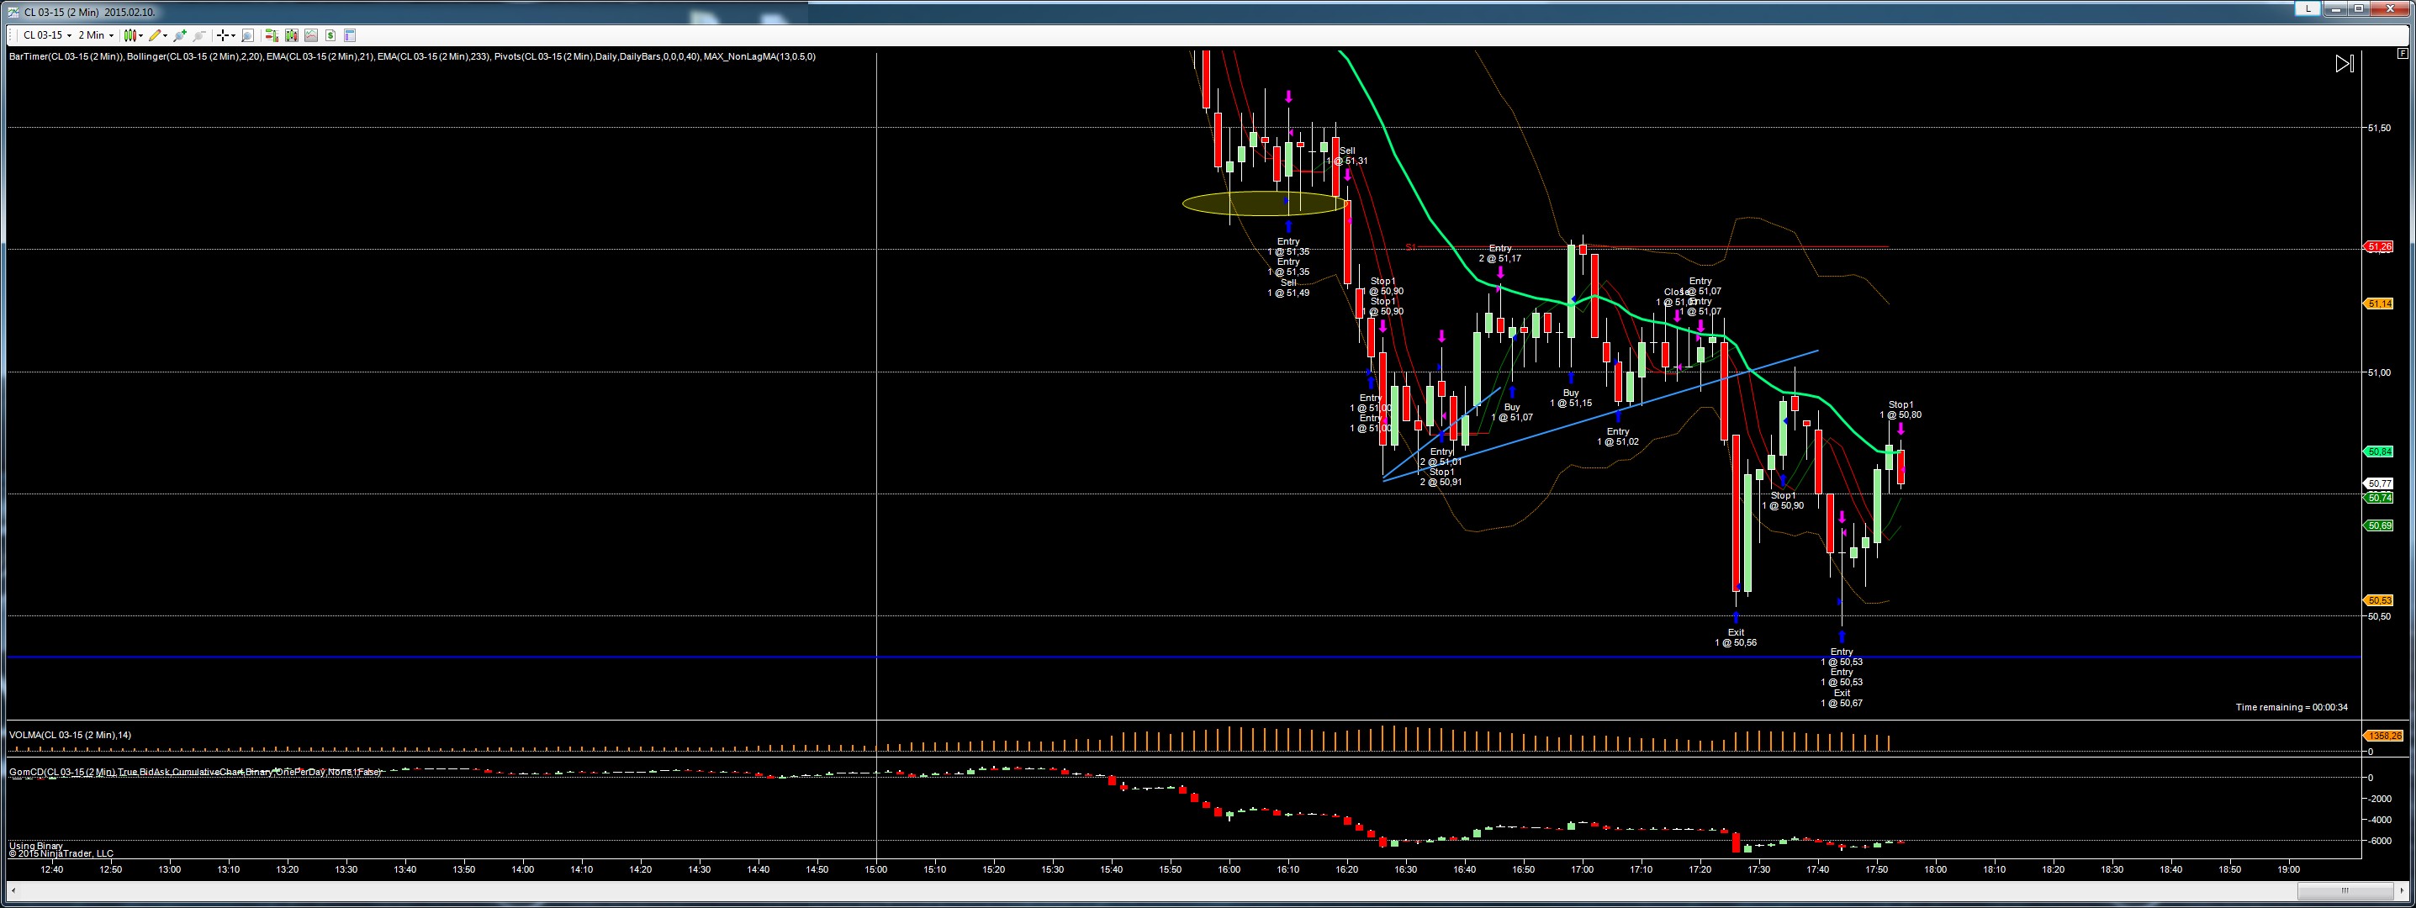
Task: Click the greyed zoom out icon
Action: click(x=198, y=35)
